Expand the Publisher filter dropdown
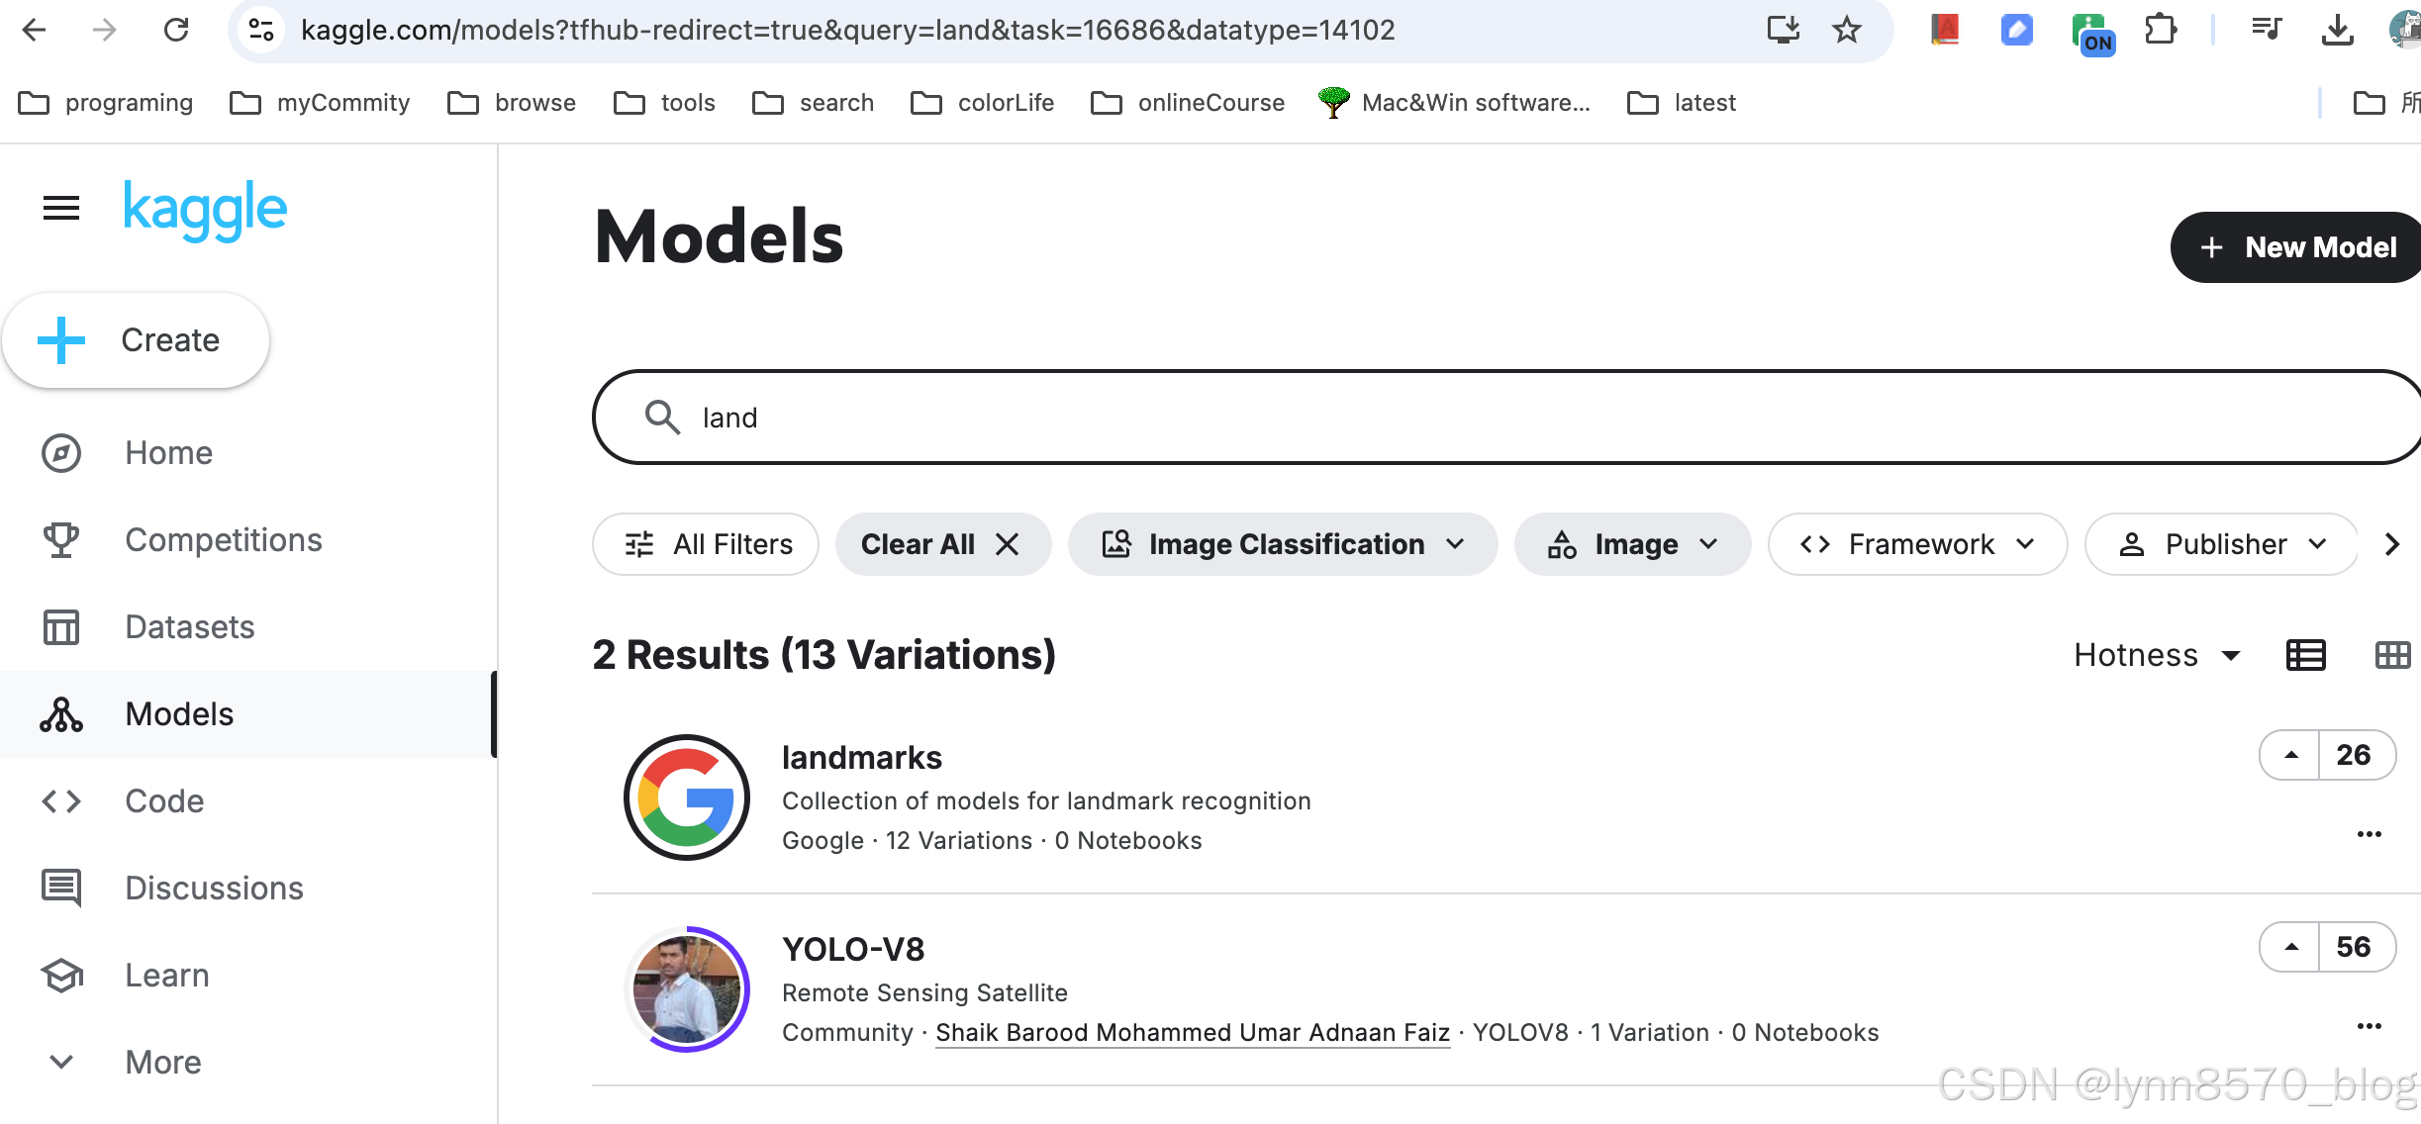Screen dimensions: 2421x1124 click(2221, 544)
